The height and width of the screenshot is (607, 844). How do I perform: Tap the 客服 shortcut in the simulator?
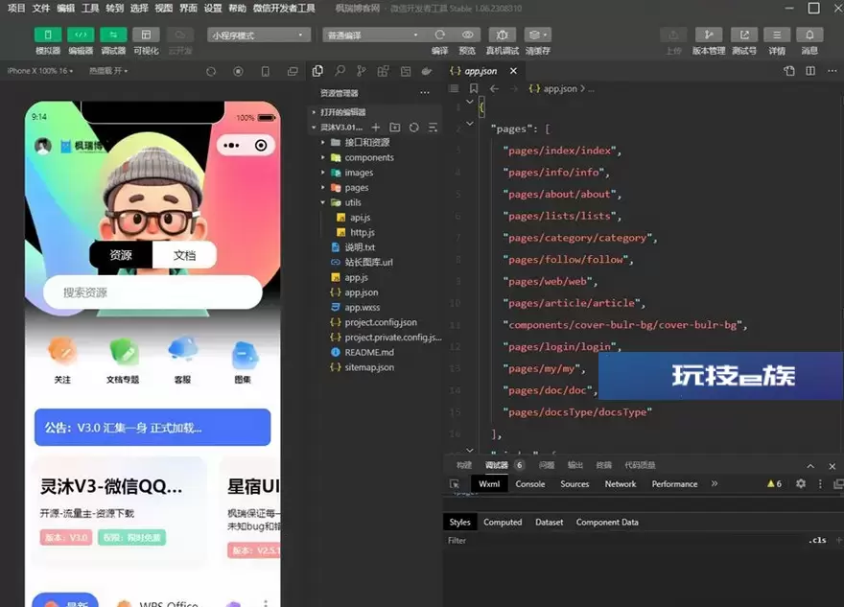point(182,360)
